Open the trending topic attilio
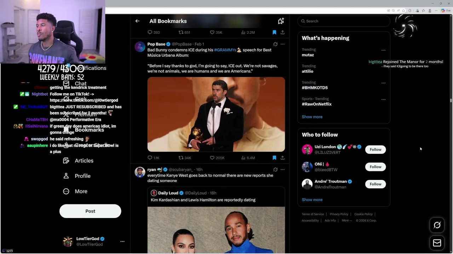The height and width of the screenshot is (254, 453). pyautogui.click(x=307, y=71)
